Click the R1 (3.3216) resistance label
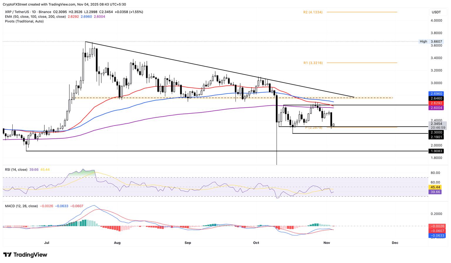Image resolution: width=451 pixels, height=263 pixels. (x=313, y=63)
